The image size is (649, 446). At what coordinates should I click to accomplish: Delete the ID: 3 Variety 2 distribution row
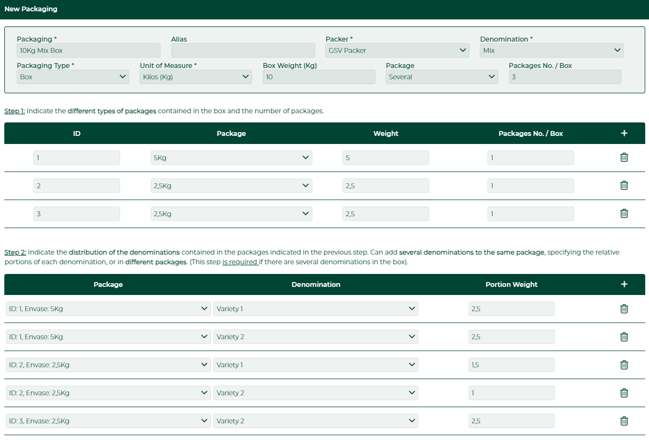624,421
